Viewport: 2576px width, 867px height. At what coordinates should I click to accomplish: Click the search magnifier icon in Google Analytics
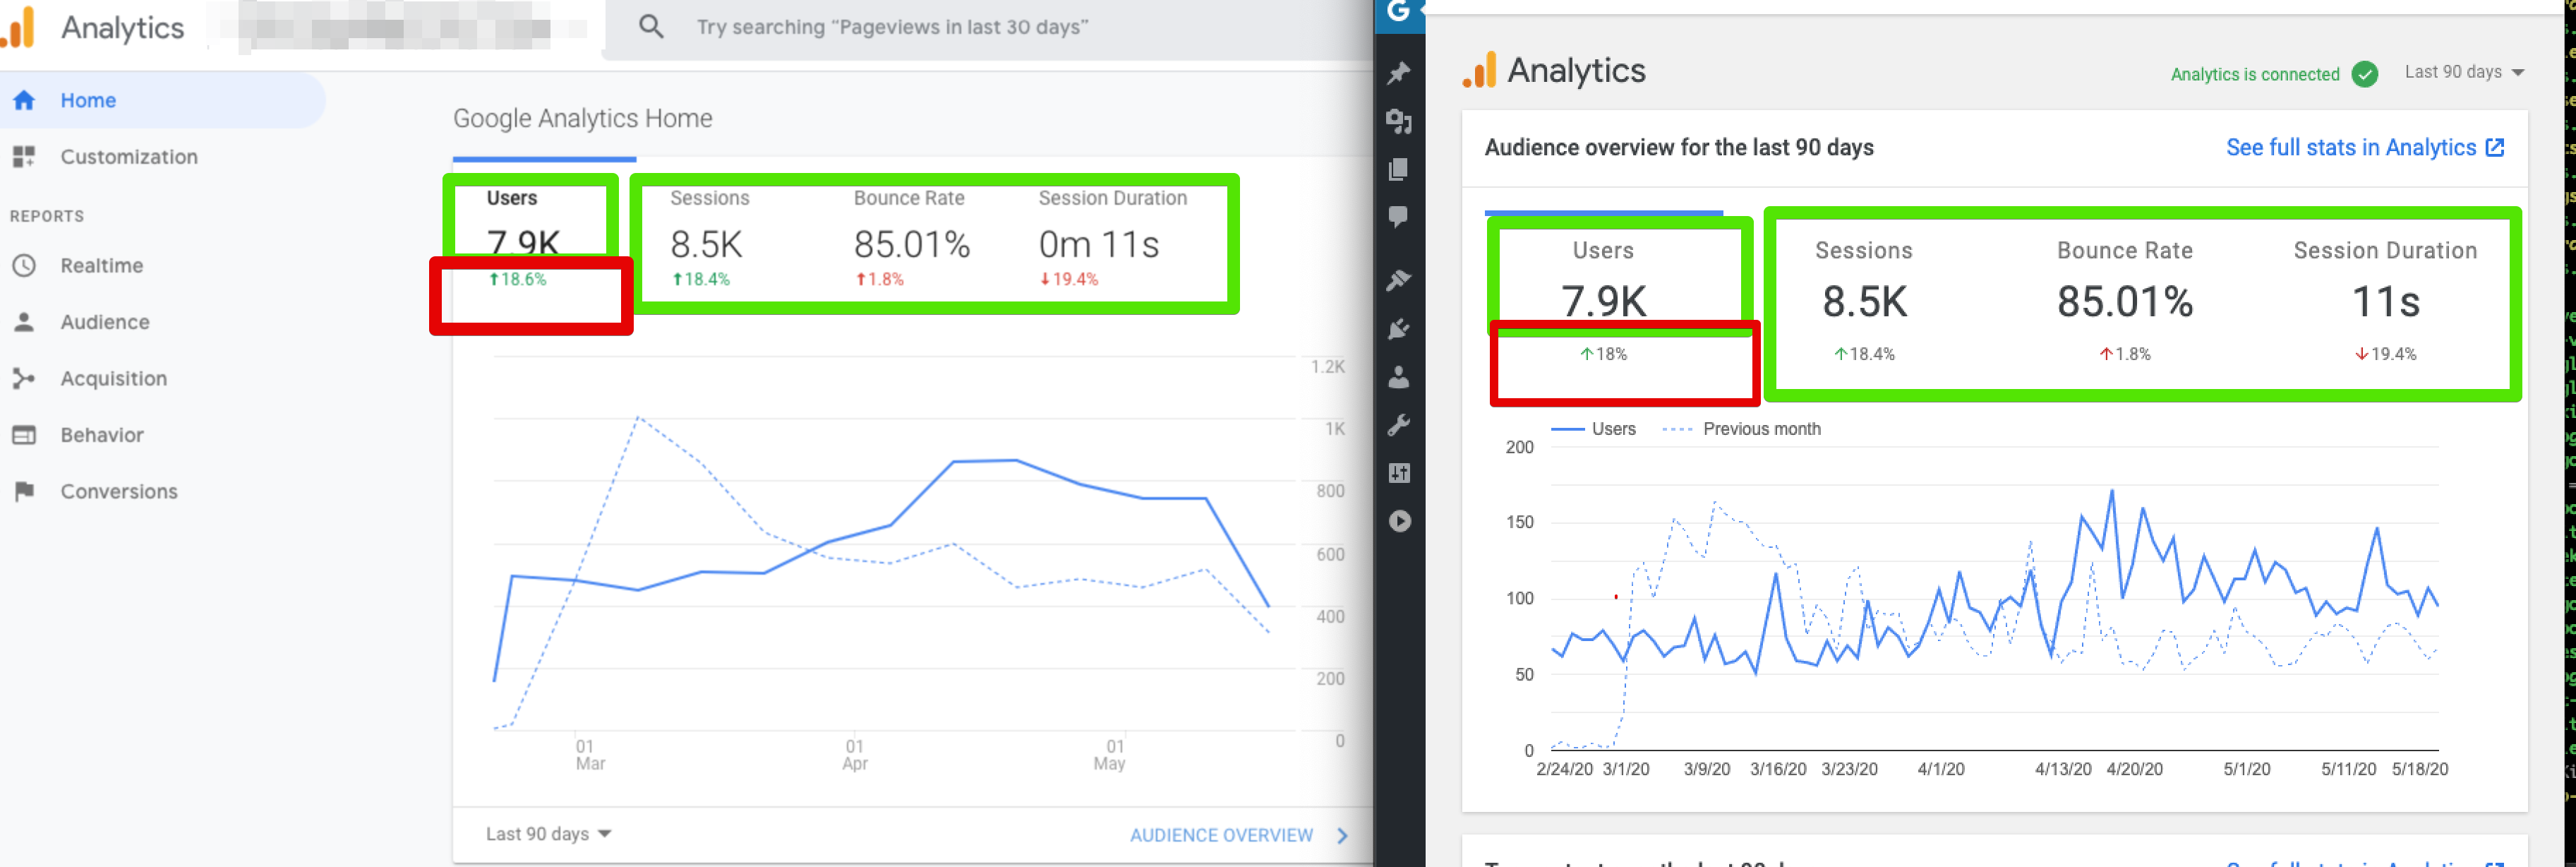tap(651, 26)
